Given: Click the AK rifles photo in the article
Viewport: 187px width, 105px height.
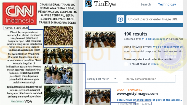Looking at the screenshot, I should click(58, 56).
